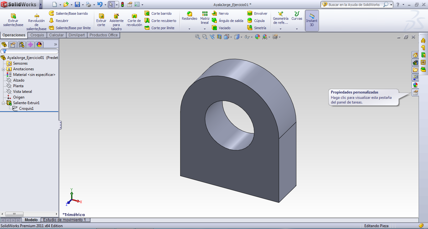Expand the Anotaciones tree node
This screenshot has width=428, height=229.
(x=3, y=69)
